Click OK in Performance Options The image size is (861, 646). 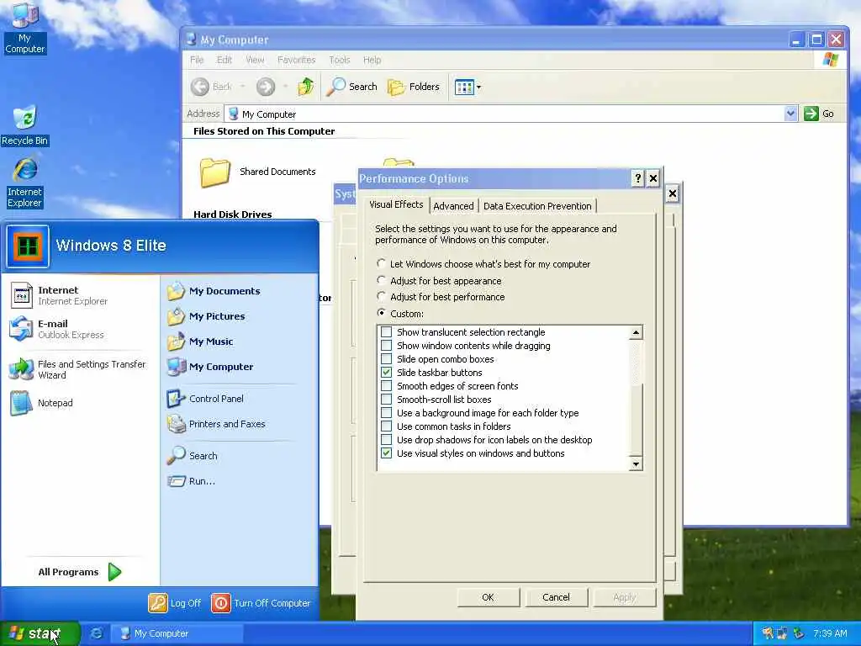[489, 597]
